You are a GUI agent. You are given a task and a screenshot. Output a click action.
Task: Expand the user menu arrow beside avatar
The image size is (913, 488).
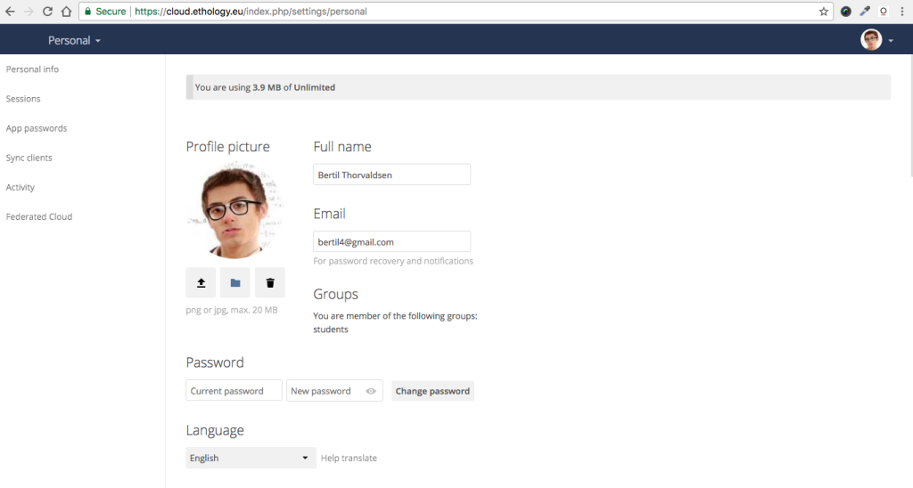891,41
